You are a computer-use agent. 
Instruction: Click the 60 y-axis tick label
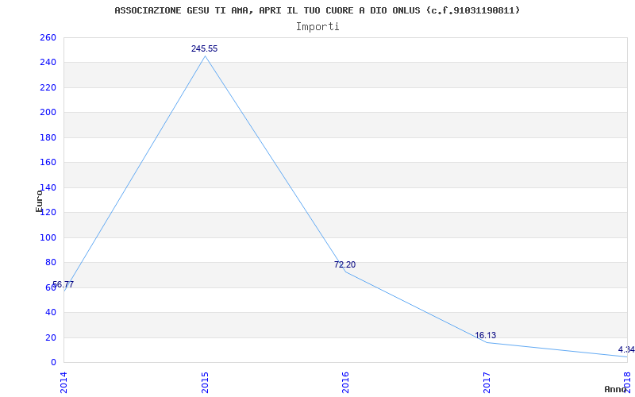[50, 287]
